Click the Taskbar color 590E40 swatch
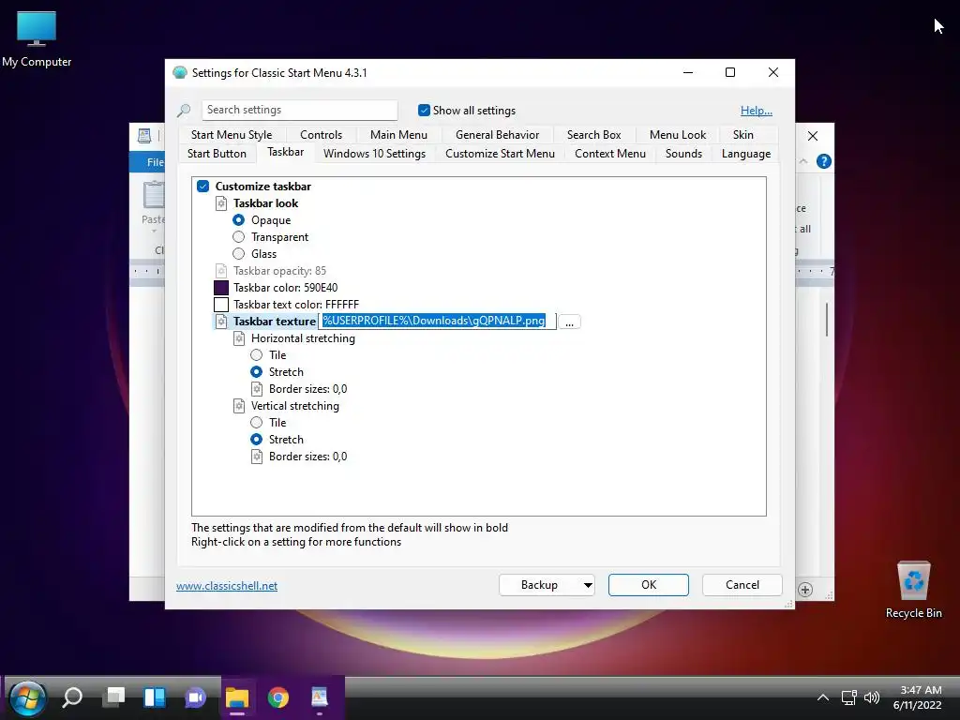This screenshot has height=720, width=960. (221, 288)
